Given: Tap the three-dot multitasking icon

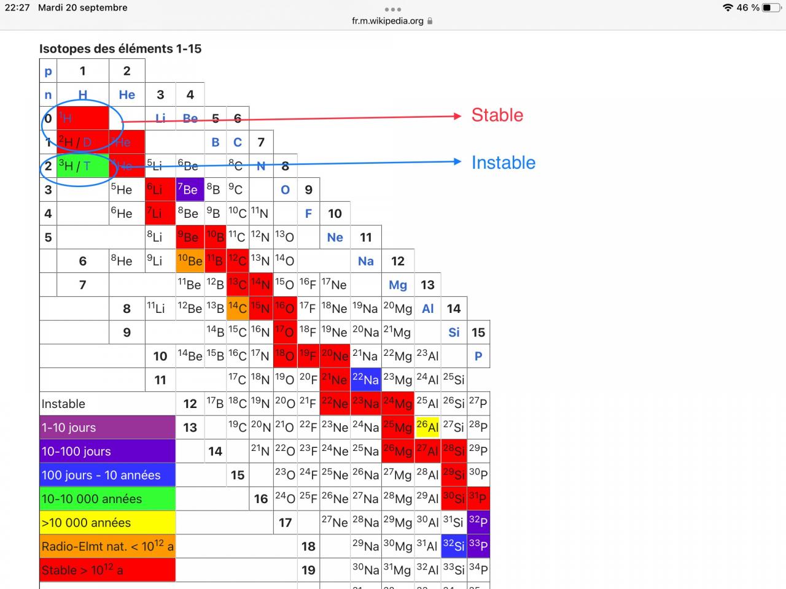Looking at the screenshot, I should (x=393, y=9).
